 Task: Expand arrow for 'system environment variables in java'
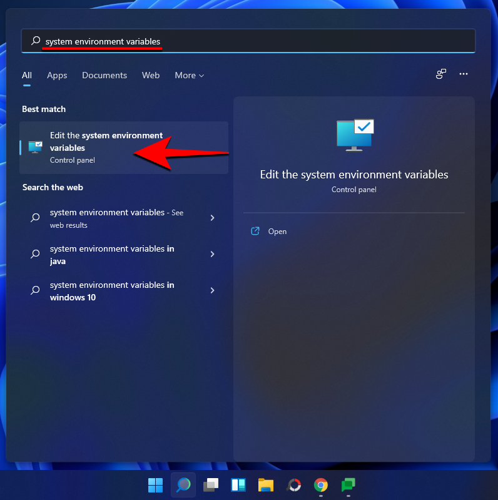tap(212, 254)
